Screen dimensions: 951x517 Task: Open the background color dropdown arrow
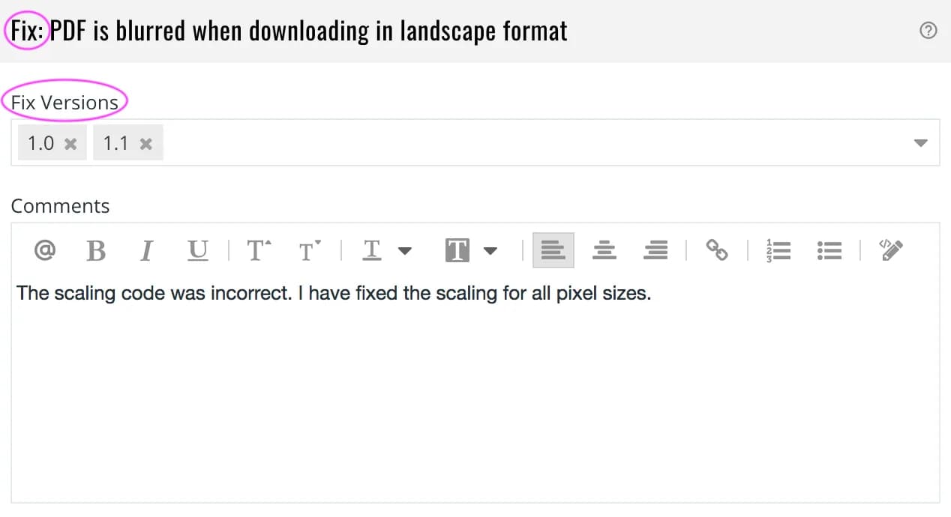pyautogui.click(x=490, y=251)
